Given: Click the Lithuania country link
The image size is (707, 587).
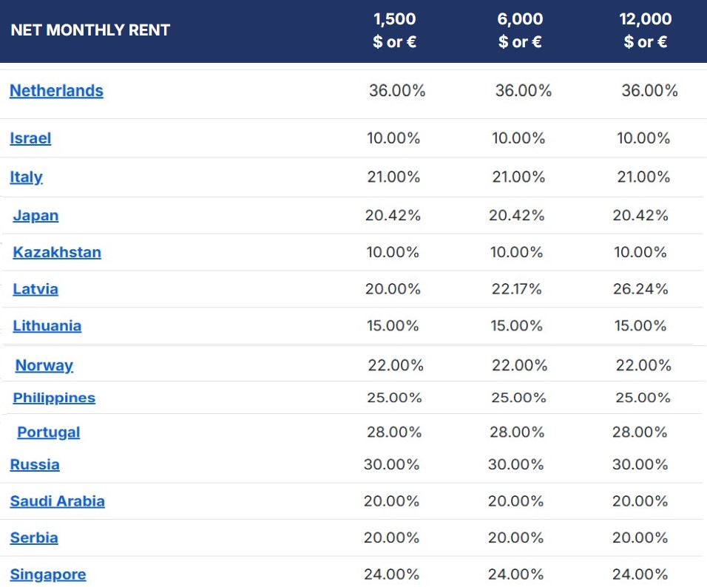Looking at the screenshot, I should [47, 326].
